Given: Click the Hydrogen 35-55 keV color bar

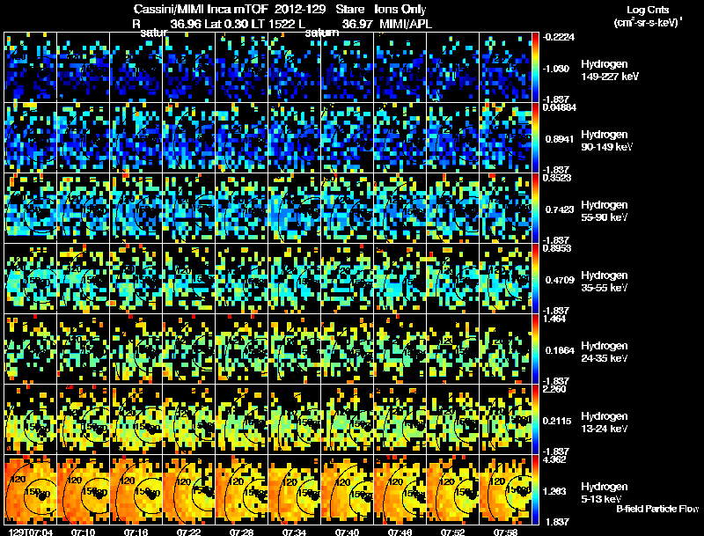Looking at the screenshot, I should (535, 278).
